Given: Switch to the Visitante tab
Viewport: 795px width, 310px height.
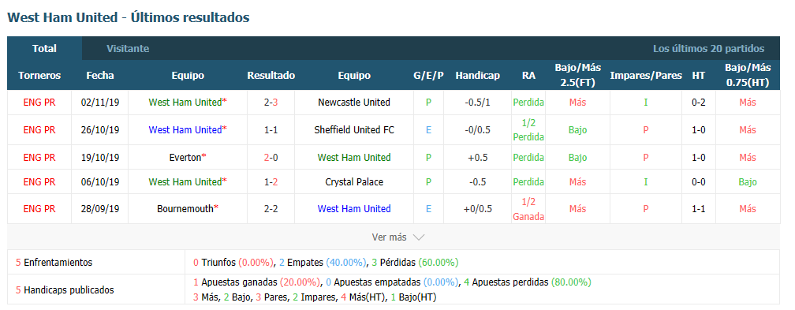Looking at the screenshot, I should click(128, 49).
